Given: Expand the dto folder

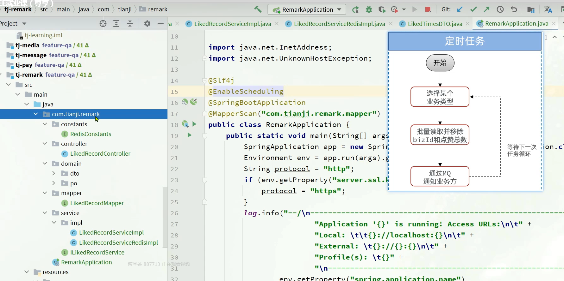Looking at the screenshot, I should point(54,173).
